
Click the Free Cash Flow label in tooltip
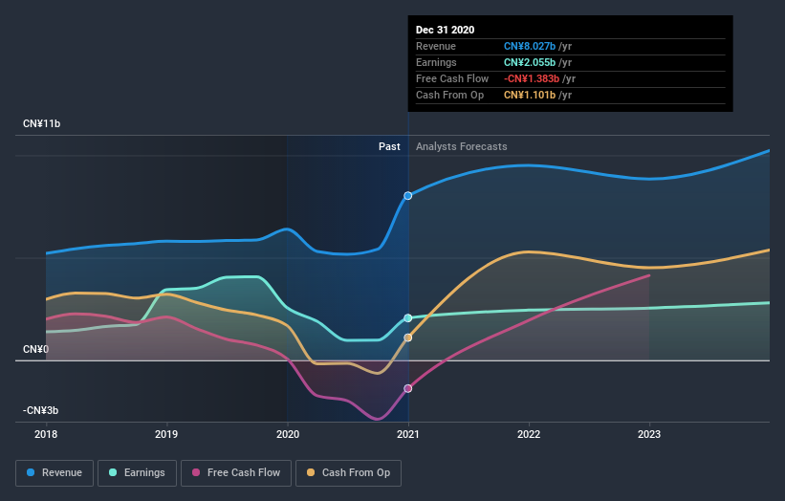click(x=452, y=78)
